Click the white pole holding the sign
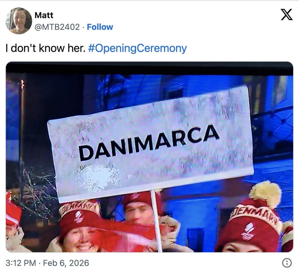299x274 pixels. pos(156,220)
